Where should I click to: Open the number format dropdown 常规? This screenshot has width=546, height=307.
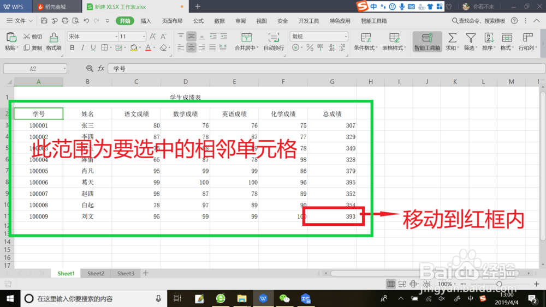pyautogui.click(x=319, y=37)
